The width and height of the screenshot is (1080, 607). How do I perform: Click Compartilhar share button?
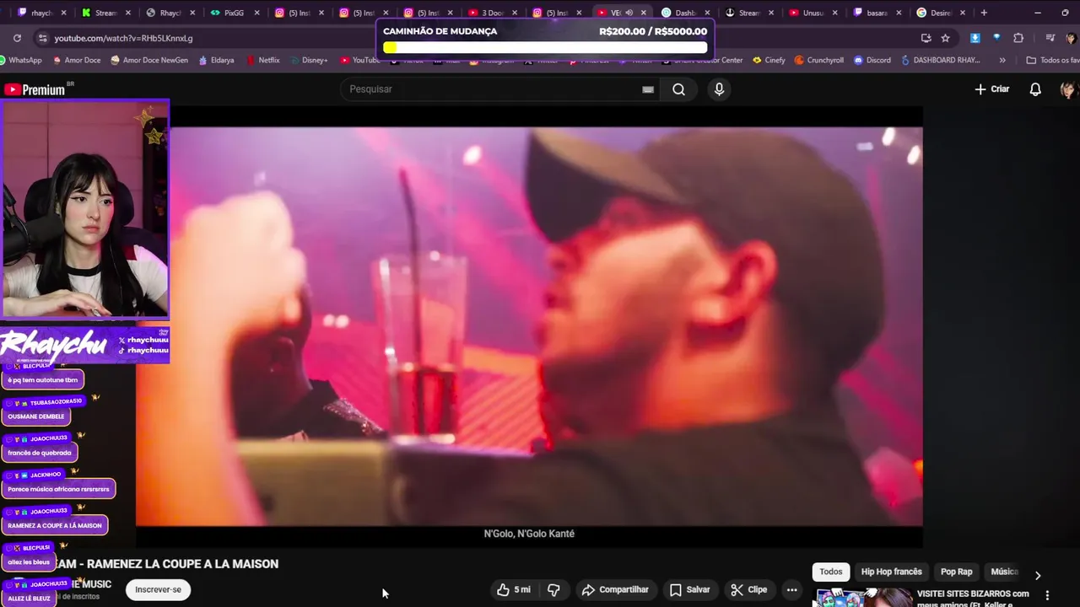pyautogui.click(x=615, y=589)
